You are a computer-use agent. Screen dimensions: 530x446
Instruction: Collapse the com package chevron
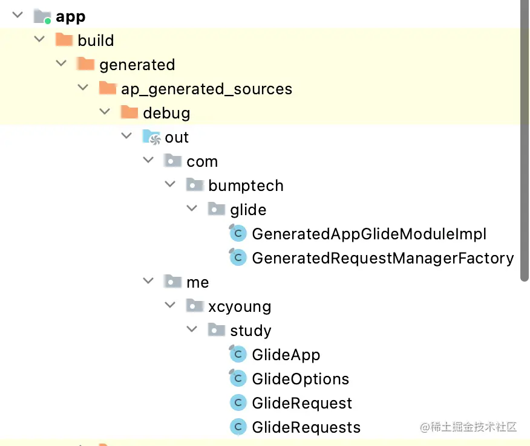pyautogui.click(x=148, y=160)
